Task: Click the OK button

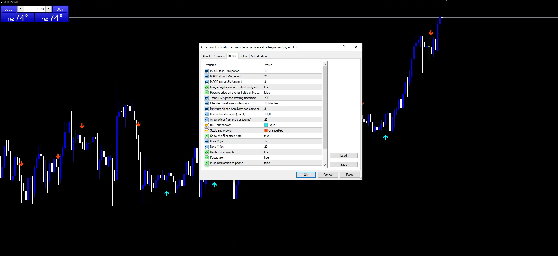Action: pyautogui.click(x=306, y=175)
